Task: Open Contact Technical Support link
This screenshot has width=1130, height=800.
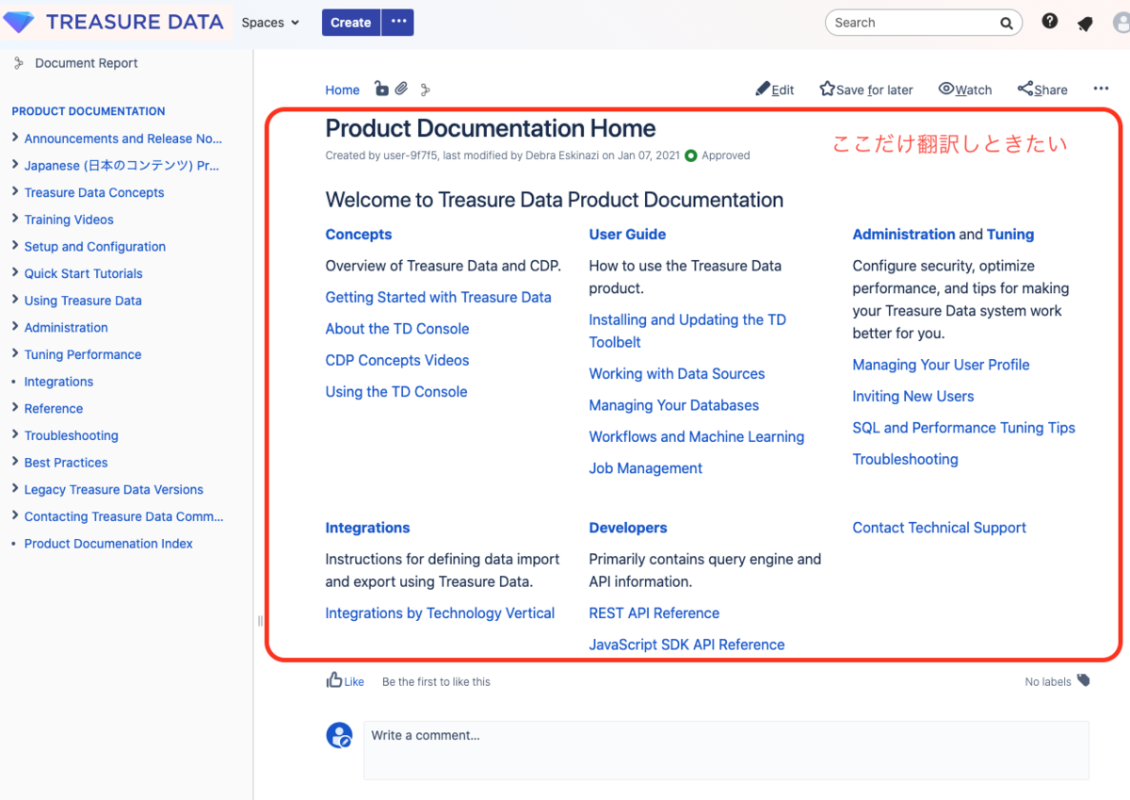Action: click(940, 529)
